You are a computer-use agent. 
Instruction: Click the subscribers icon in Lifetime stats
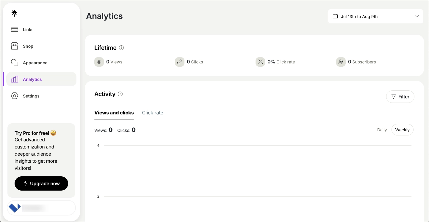click(x=341, y=62)
